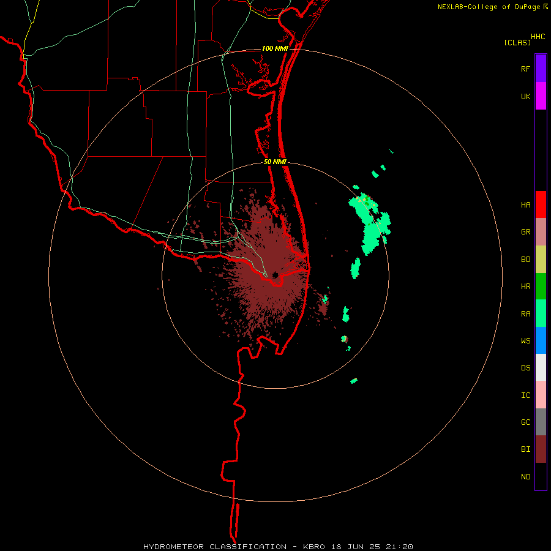Click the black radar site marker
The width and height of the screenshot is (551, 551).
(x=275, y=275)
